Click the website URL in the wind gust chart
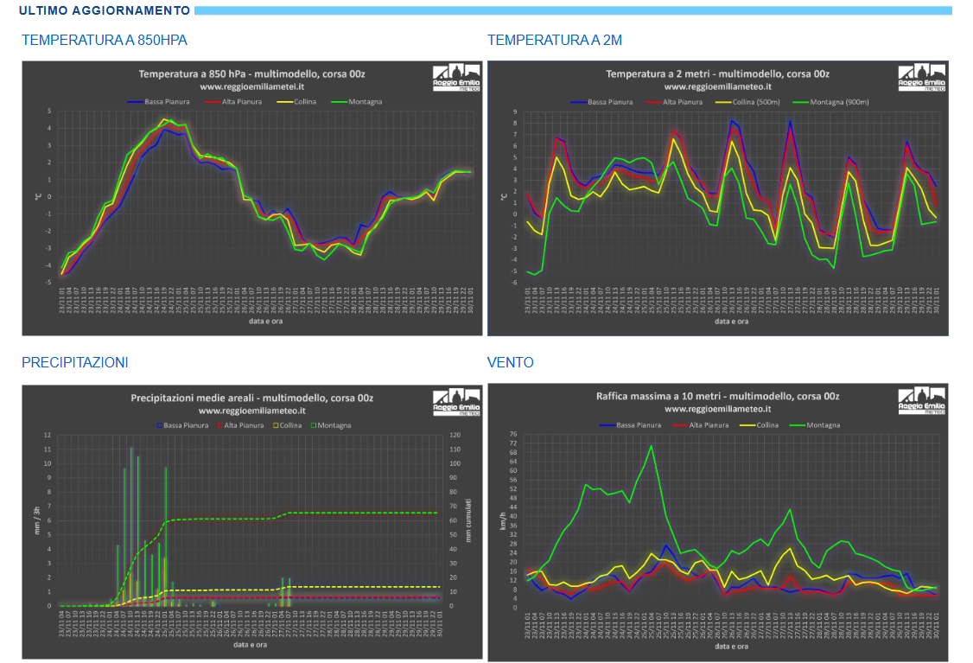The image size is (973, 663). (x=717, y=409)
